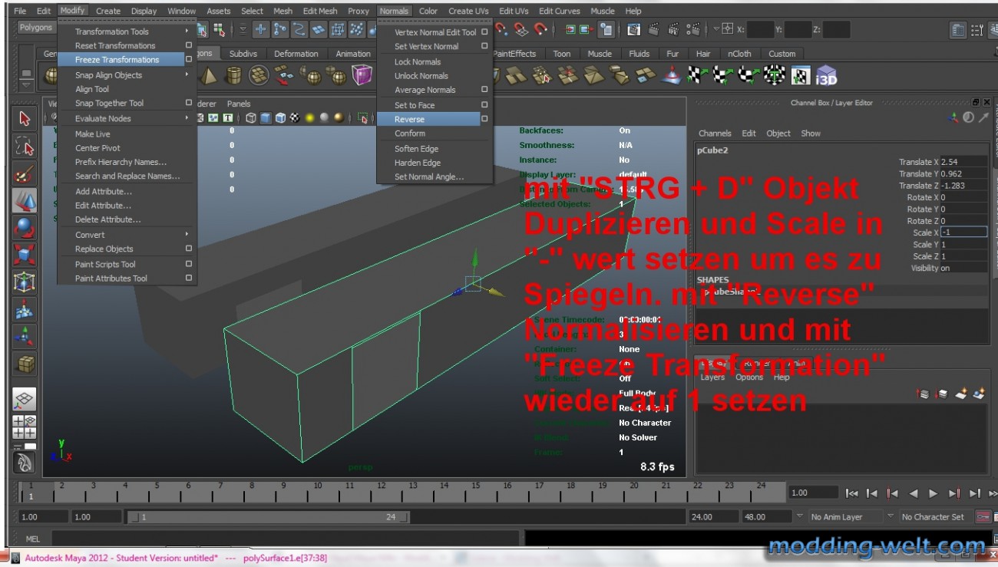998x567 pixels.
Task: Click the range slider bar
Action: 267,517
